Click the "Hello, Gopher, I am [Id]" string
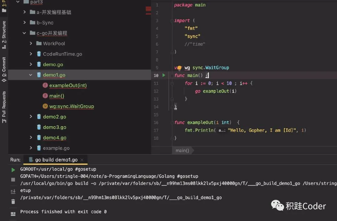 tap(262, 130)
